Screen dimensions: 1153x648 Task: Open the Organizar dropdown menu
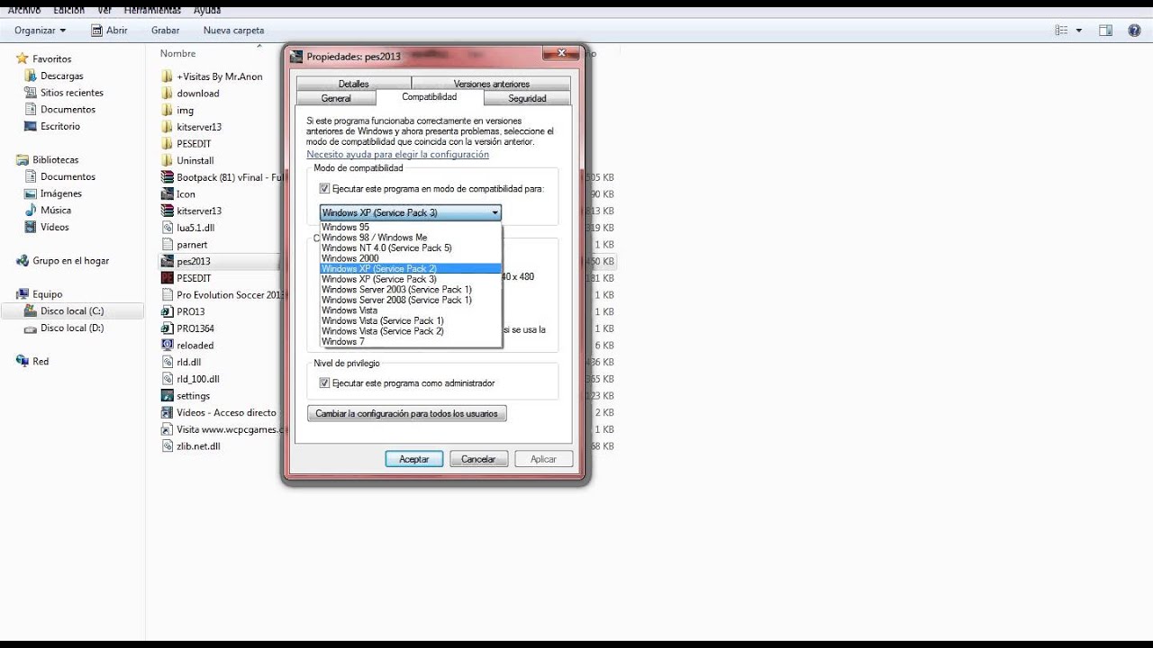[41, 30]
